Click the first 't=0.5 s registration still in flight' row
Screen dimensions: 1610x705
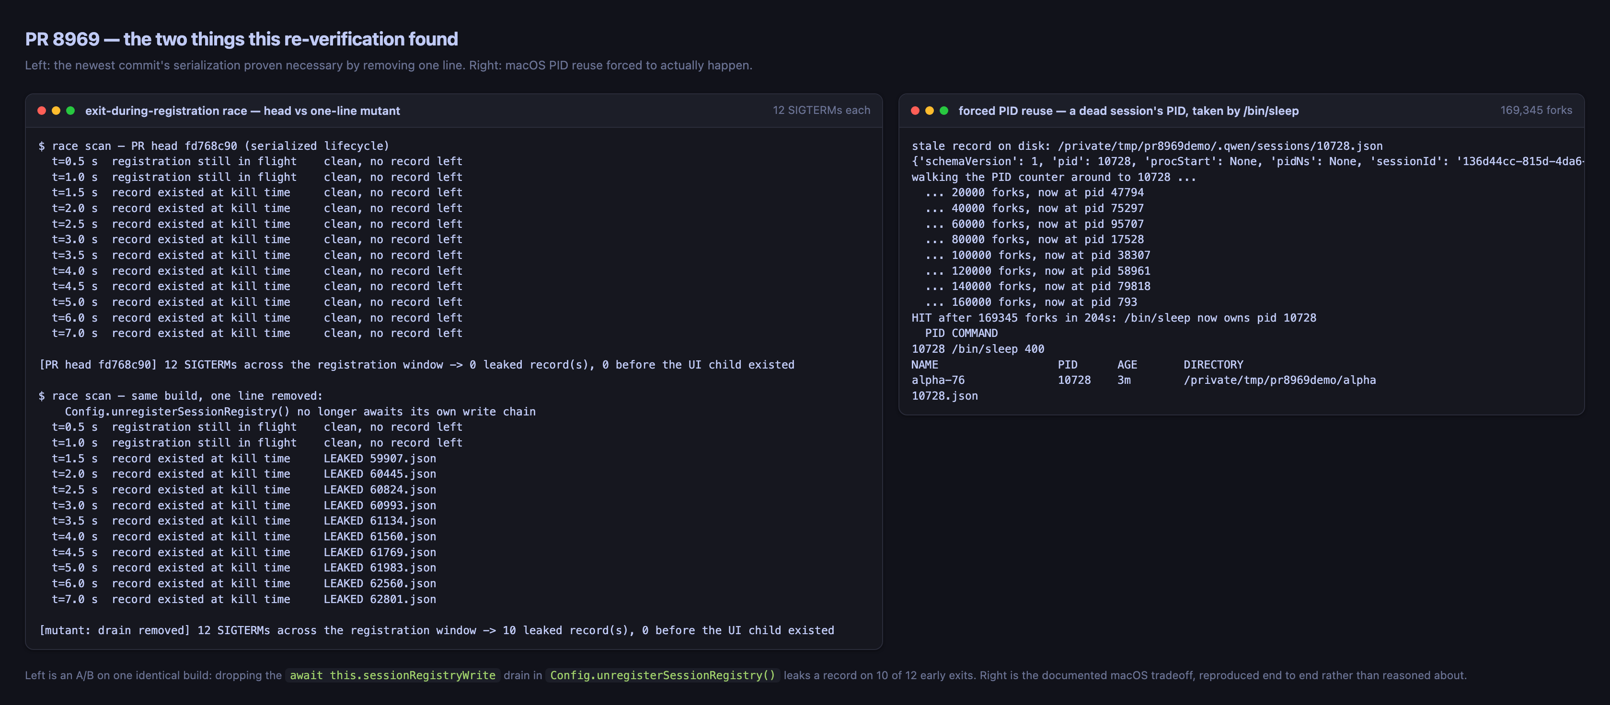click(257, 161)
